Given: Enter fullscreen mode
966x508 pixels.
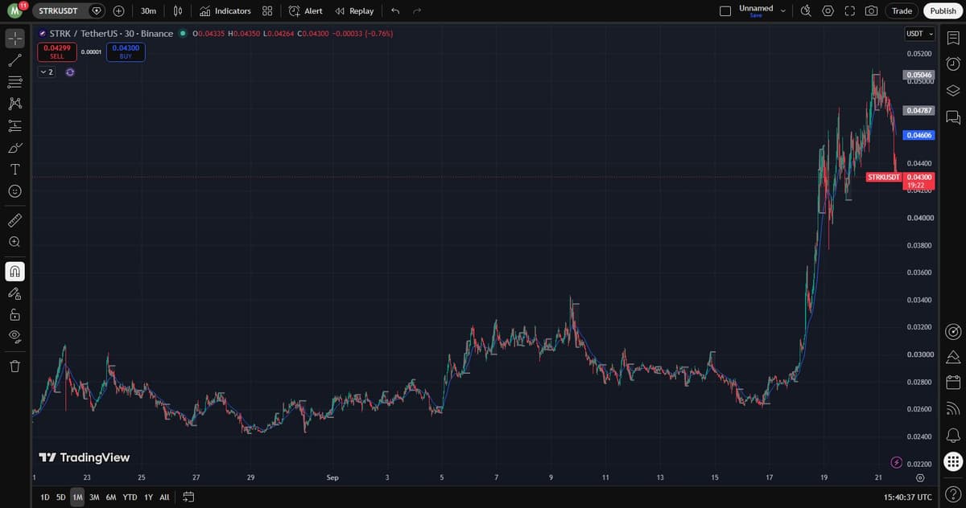Looking at the screenshot, I should tap(850, 11).
